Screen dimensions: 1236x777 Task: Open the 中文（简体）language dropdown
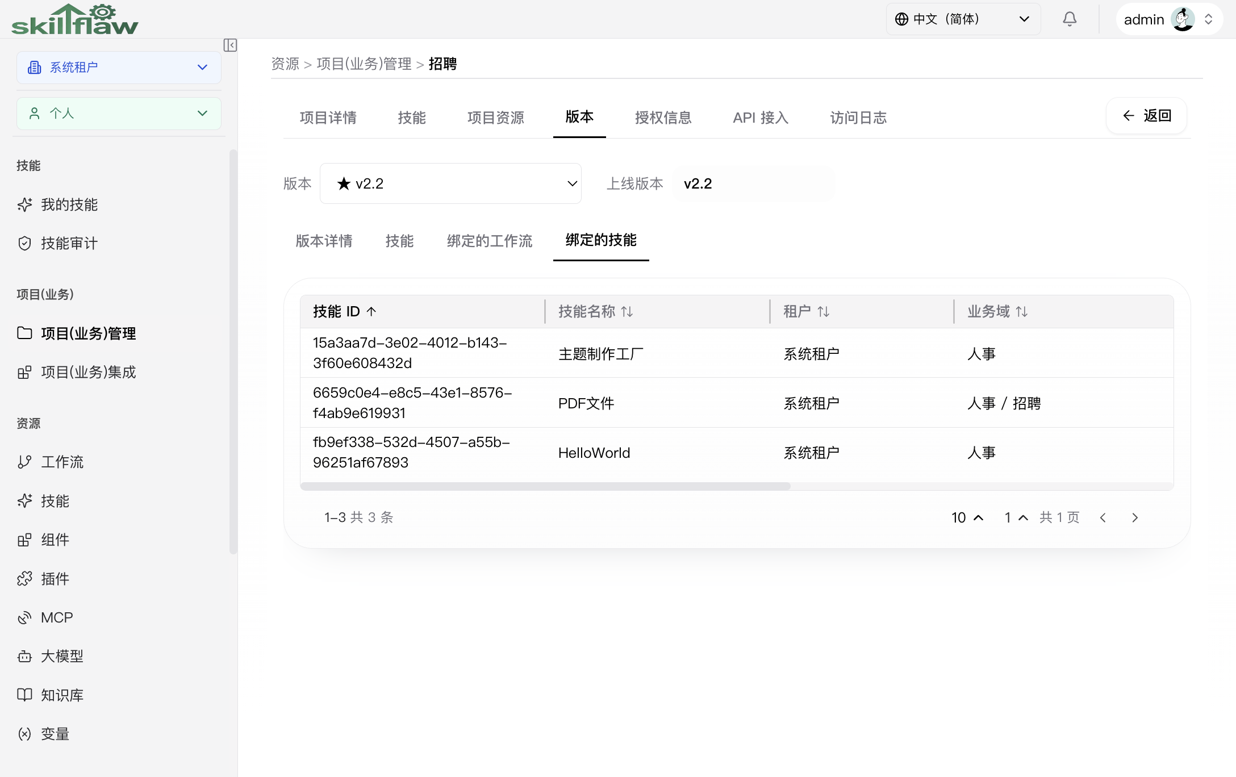coord(963,19)
